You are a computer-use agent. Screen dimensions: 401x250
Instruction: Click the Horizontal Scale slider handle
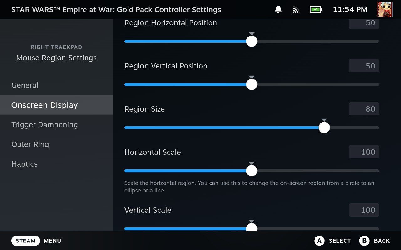pyautogui.click(x=252, y=171)
